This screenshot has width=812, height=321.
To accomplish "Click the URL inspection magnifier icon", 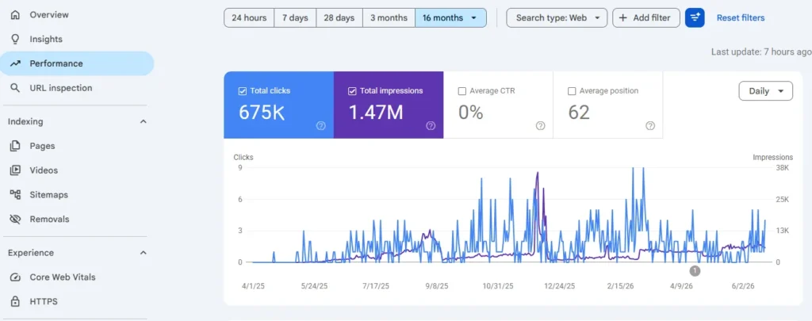I will [15, 88].
